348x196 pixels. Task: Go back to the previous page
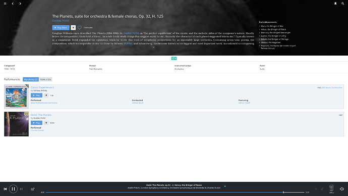[x=13, y=4]
